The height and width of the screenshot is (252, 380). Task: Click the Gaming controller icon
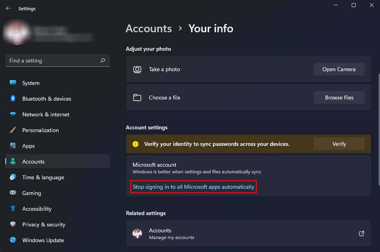[13, 193]
